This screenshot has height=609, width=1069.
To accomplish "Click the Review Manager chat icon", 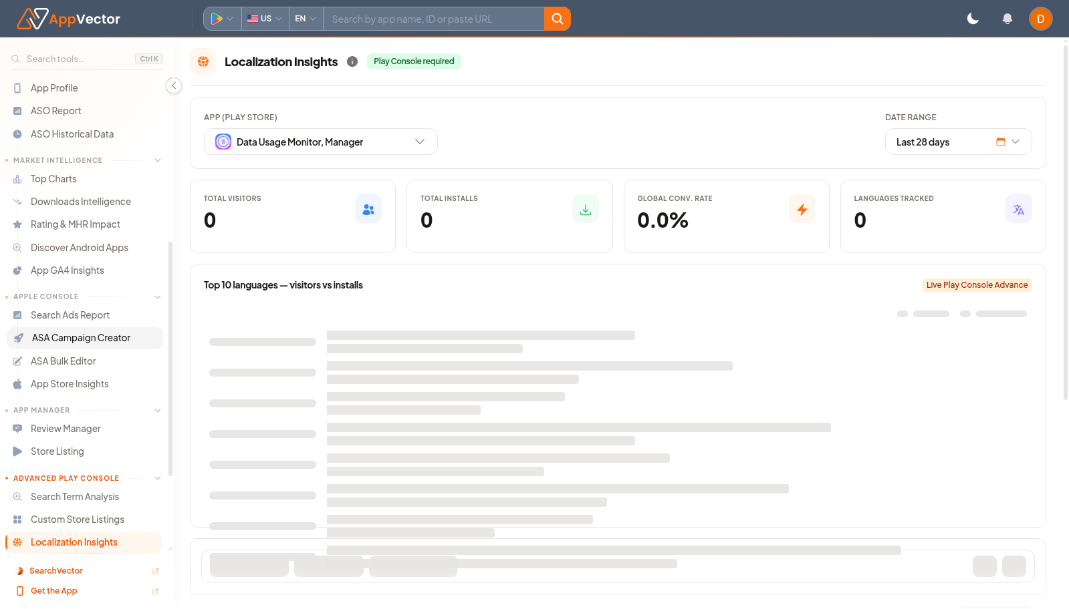I will coord(17,429).
